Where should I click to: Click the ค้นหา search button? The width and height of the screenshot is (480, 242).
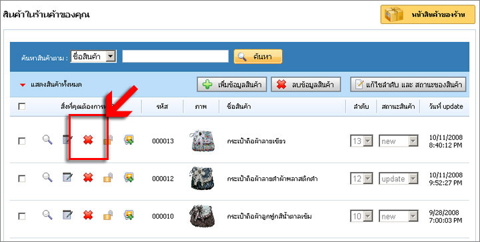(258, 57)
